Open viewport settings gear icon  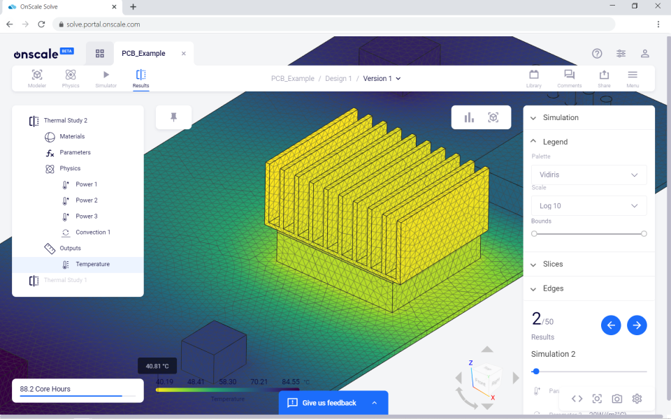coord(637,399)
